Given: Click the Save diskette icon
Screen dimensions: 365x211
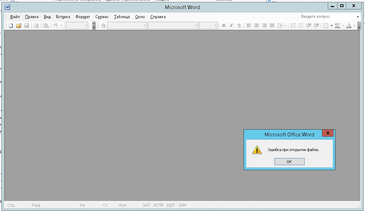Looking at the screenshot, I should tap(27, 25).
